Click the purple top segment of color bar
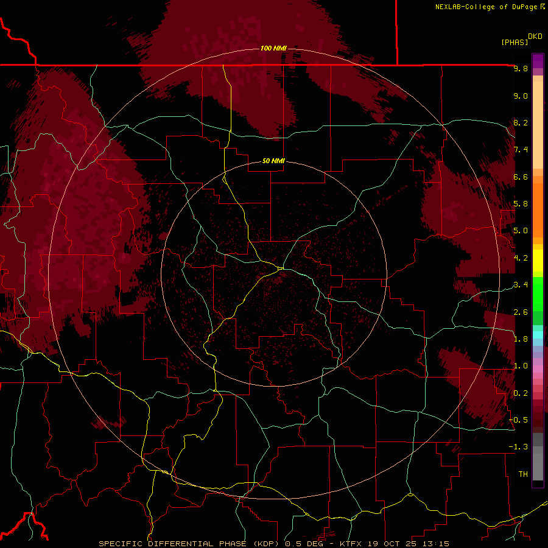The height and width of the screenshot is (548, 548). coord(538,61)
